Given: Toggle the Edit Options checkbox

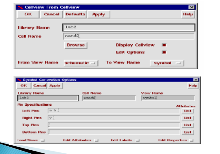Looking at the screenshot, I should click(164, 52).
